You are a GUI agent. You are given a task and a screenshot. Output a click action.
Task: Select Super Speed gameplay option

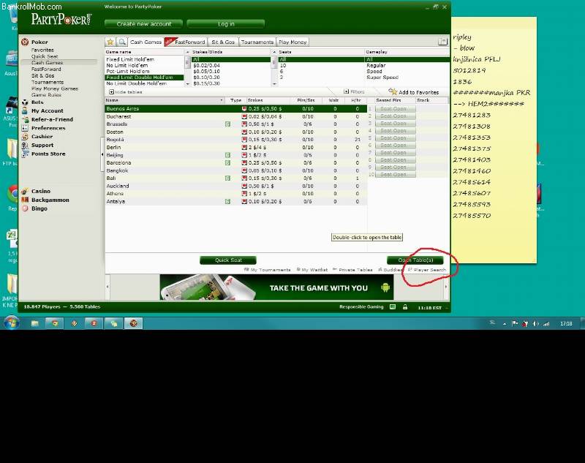(382, 78)
